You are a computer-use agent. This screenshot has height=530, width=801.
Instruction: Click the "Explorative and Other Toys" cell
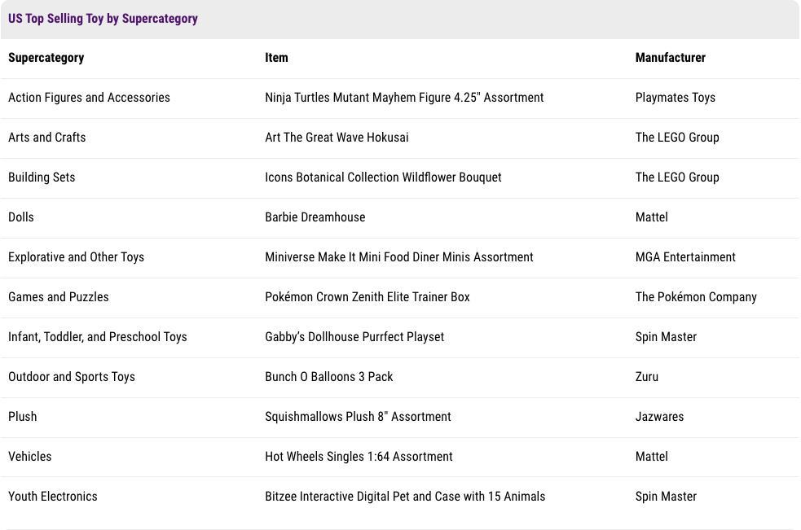coord(76,256)
